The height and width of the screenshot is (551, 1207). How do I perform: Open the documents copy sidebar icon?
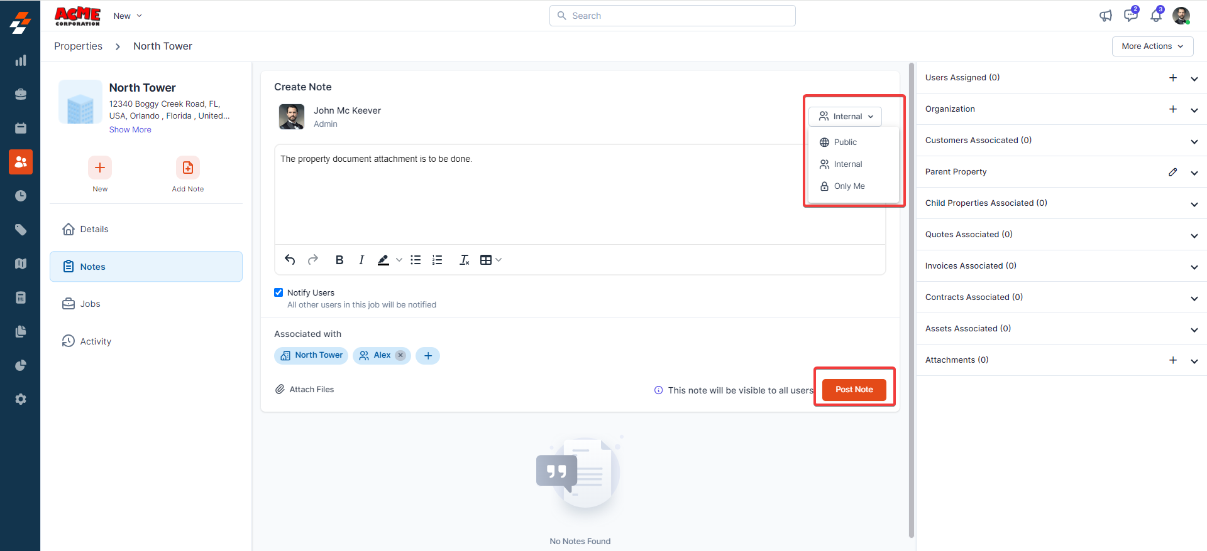[21, 331]
